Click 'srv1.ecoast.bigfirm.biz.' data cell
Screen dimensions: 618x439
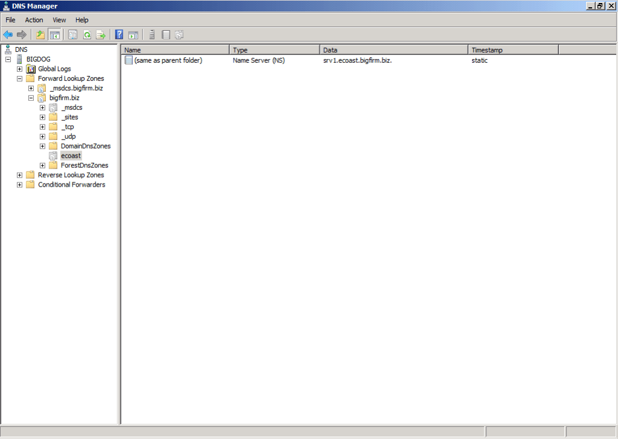click(357, 60)
